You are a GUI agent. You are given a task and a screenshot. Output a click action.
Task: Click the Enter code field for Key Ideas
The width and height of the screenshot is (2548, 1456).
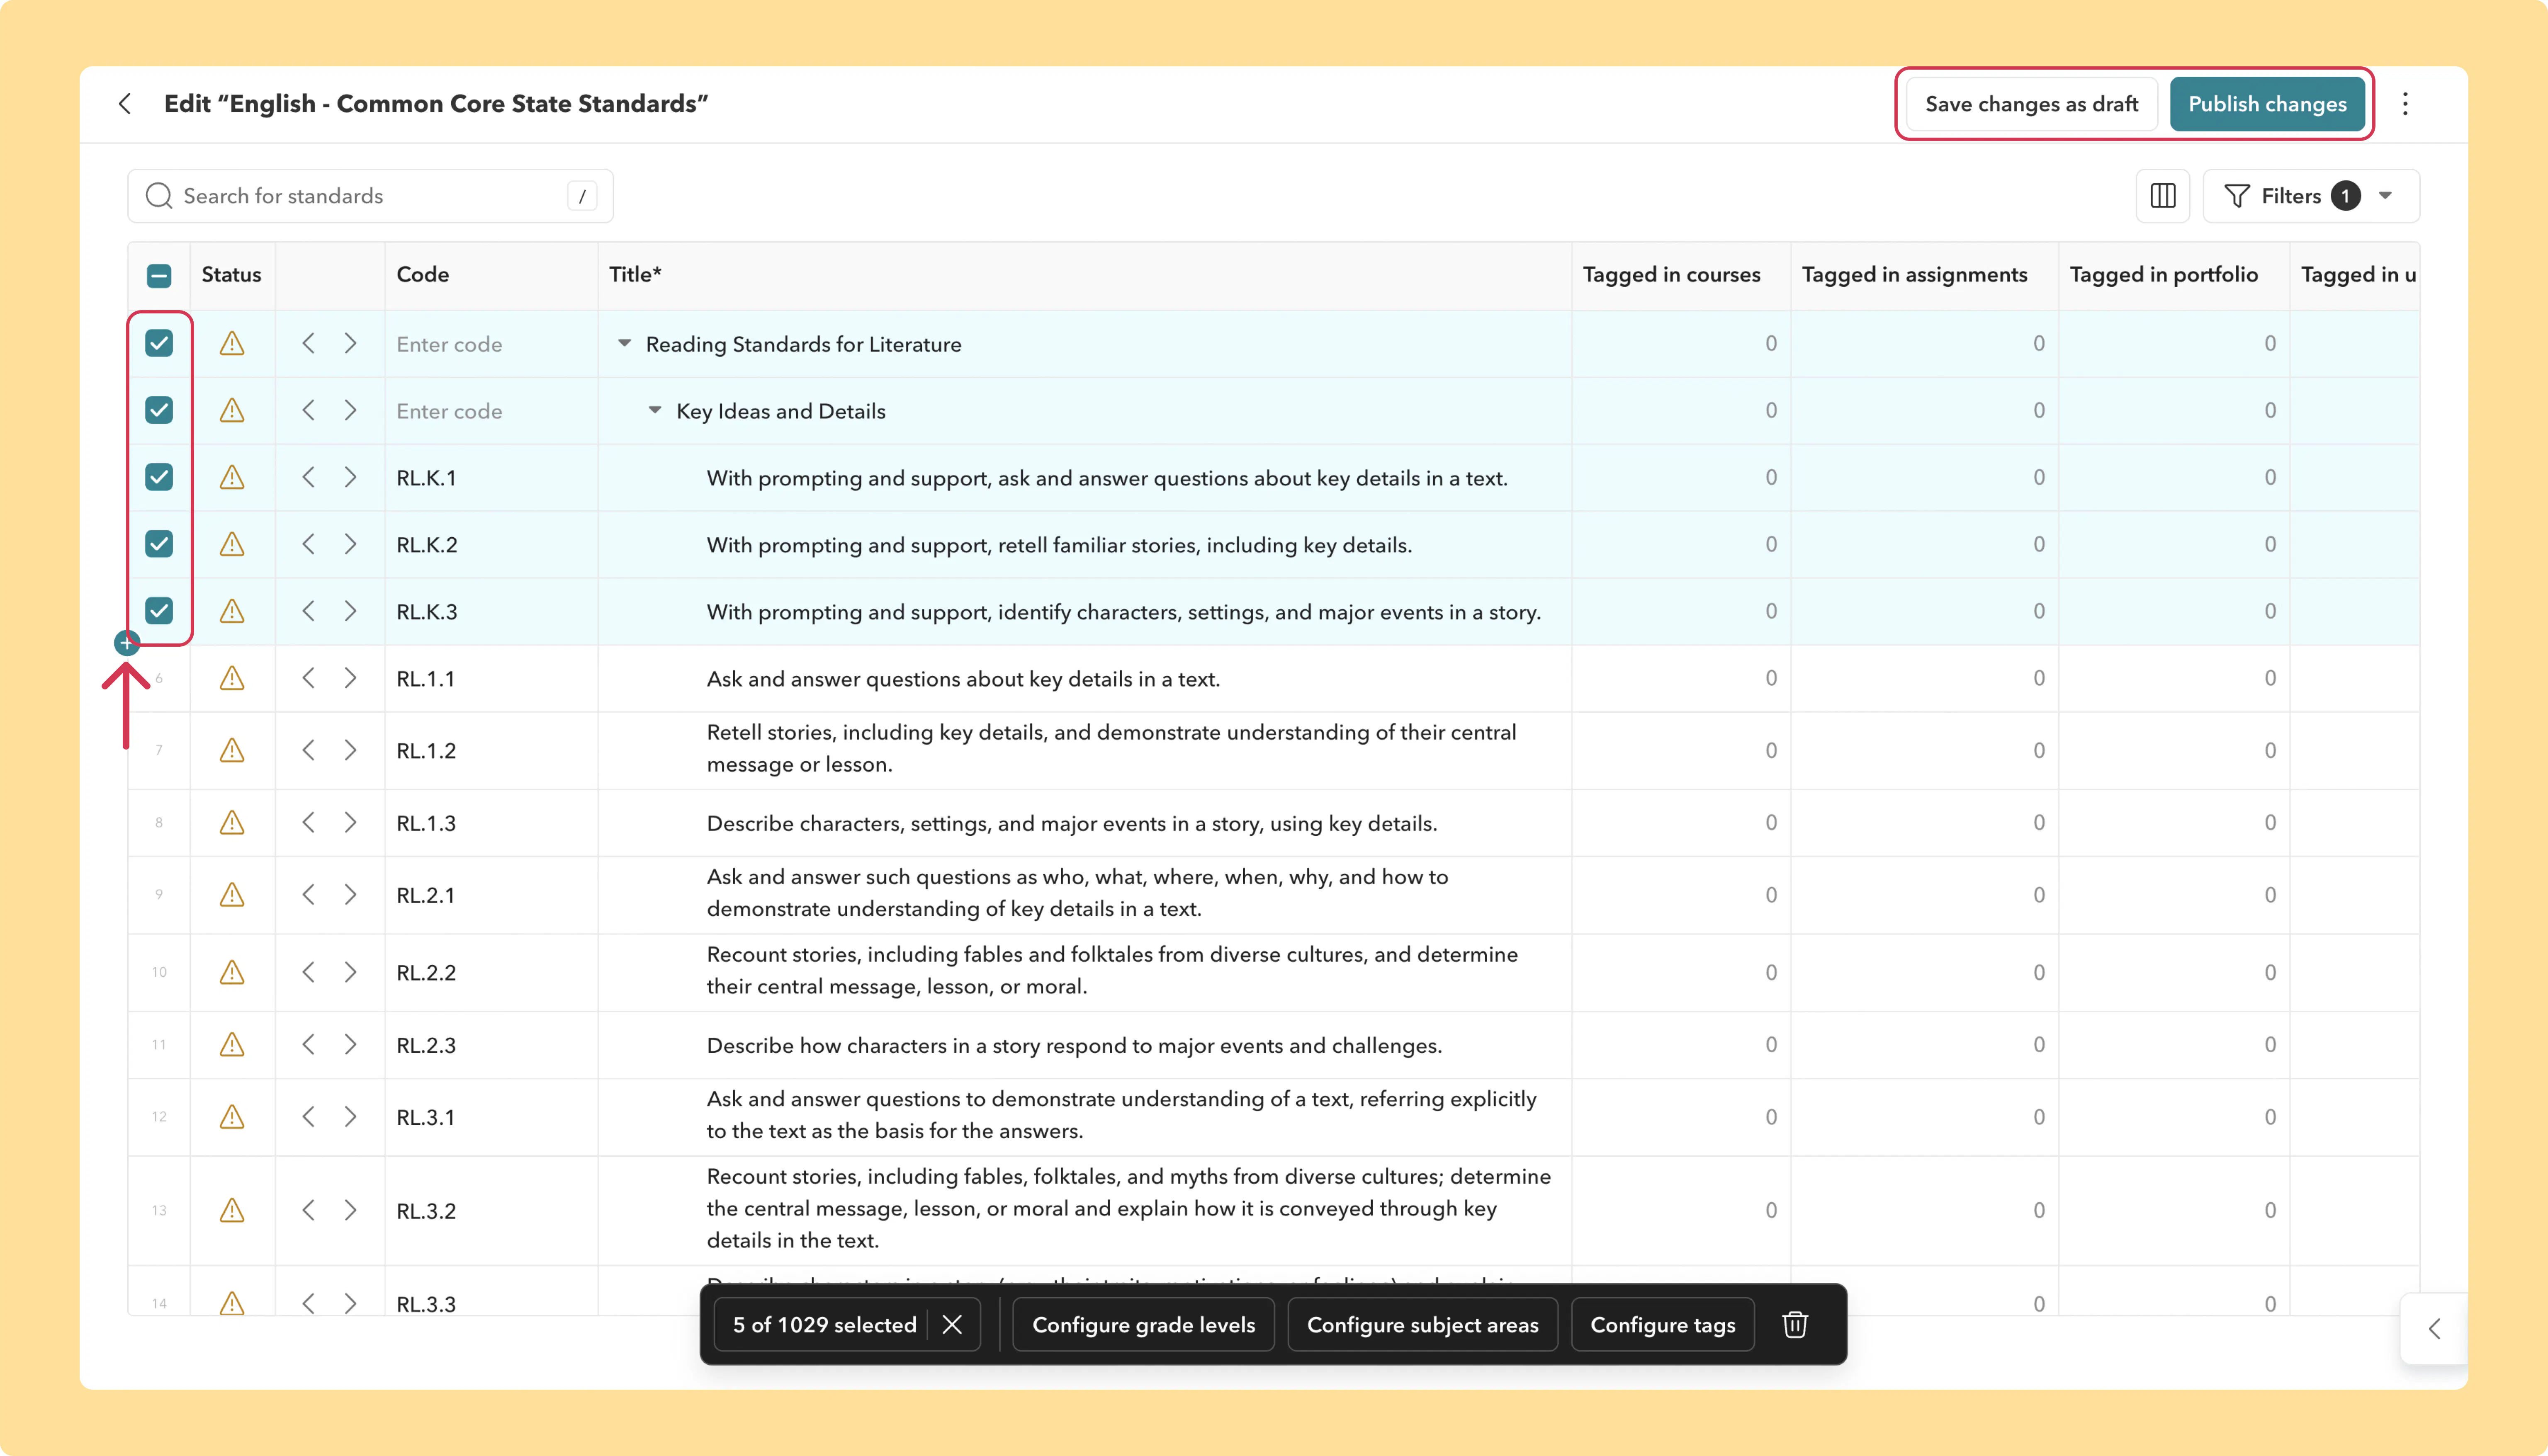(x=491, y=411)
